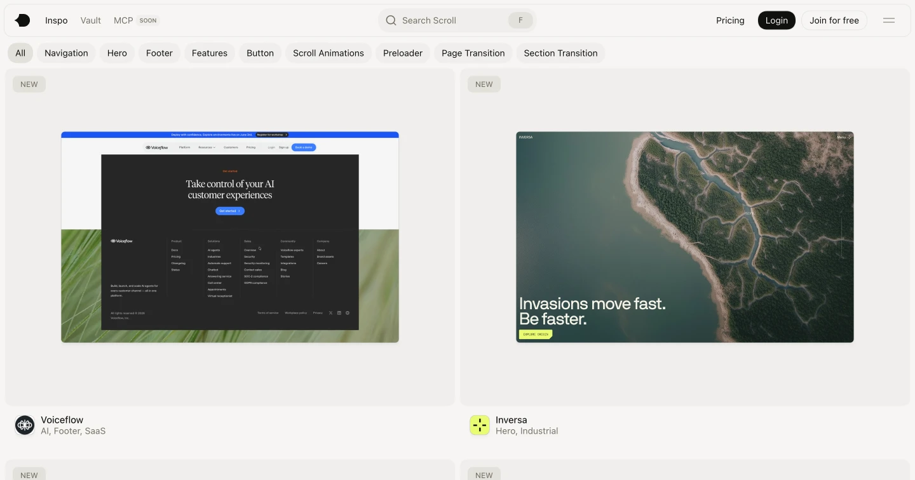Image resolution: width=915 pixels, height=480 pixels.
Task: Filter by Features category
Action: 210,53
